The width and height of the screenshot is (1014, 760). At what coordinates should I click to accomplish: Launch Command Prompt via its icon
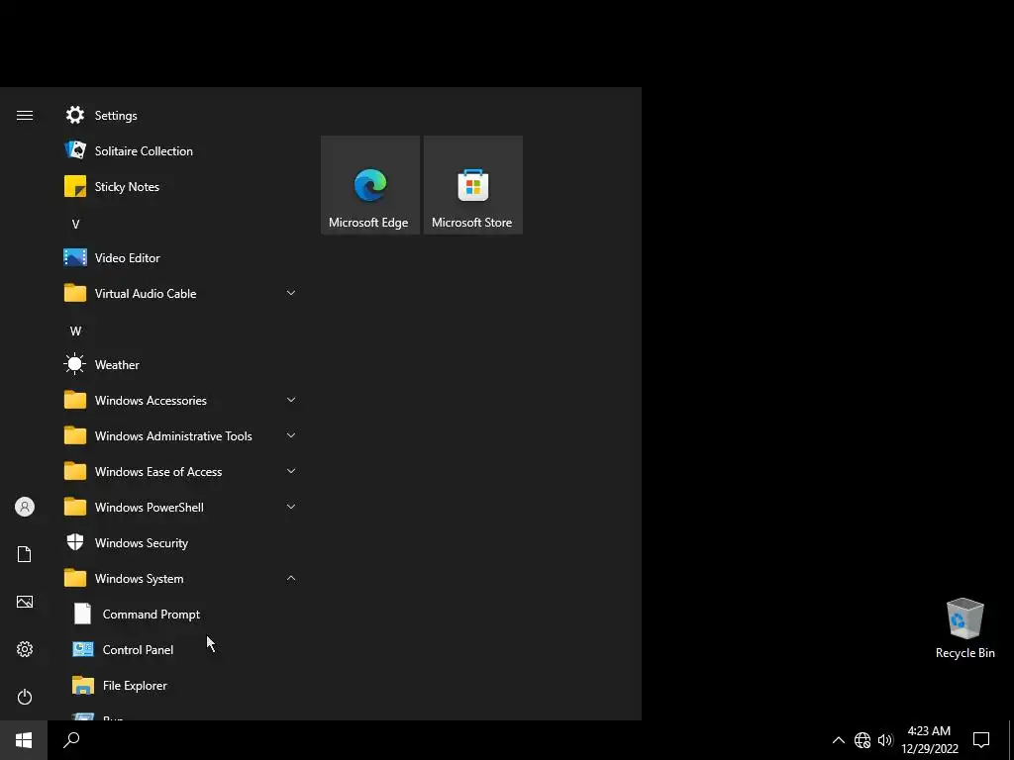tap(83, 614)
